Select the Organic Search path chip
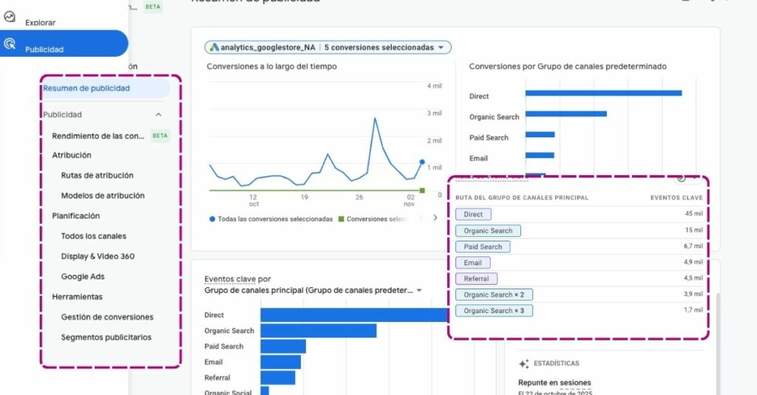 click(x=488, y=230)
